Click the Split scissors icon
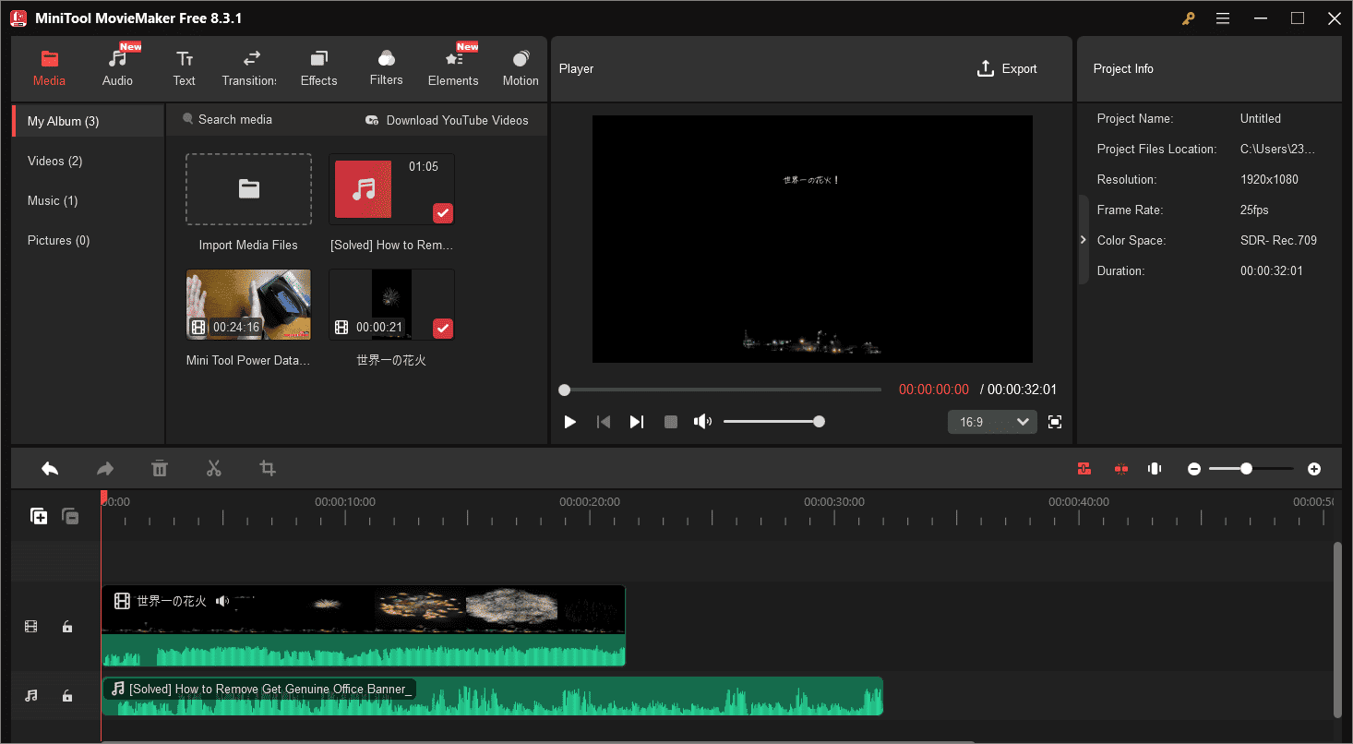Viewport: 1353px width, 744px height. click(x=214, y=469)
